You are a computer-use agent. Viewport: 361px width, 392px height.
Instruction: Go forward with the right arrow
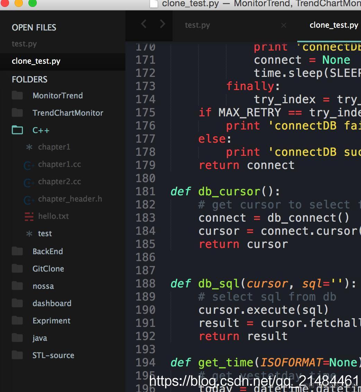[162, 24]
